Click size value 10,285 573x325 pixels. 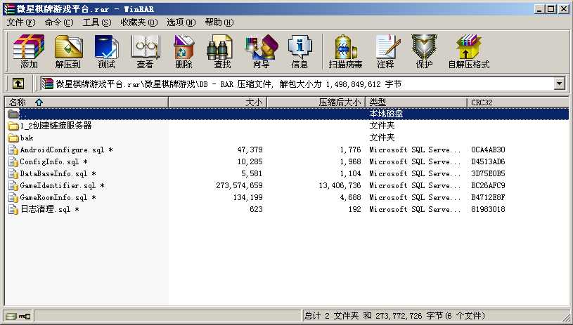[x=250, y=162]
